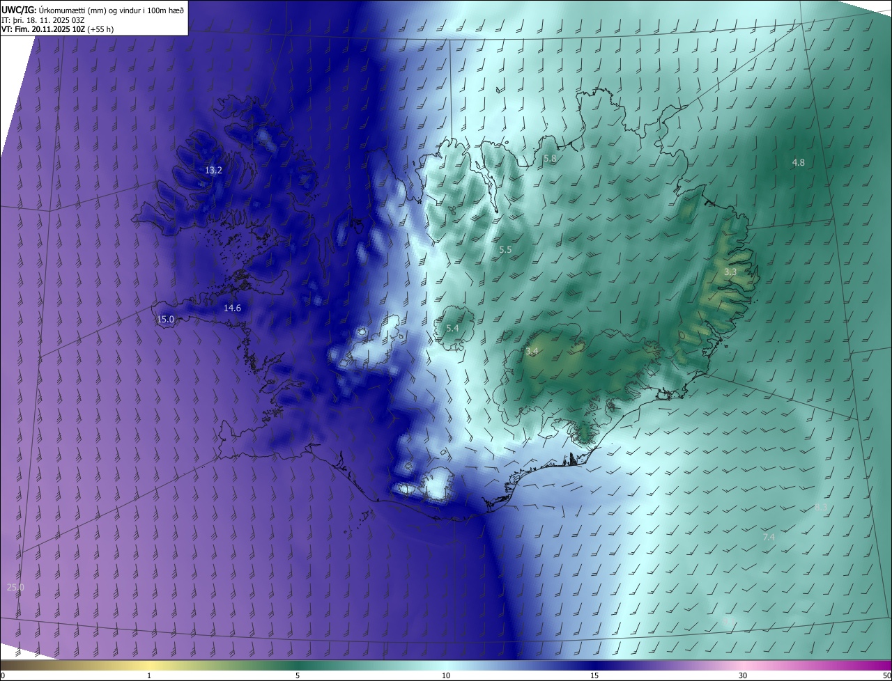Screen dimensions: 892x681
Task: Click the color scale label 0
Action: coord(2,675)
